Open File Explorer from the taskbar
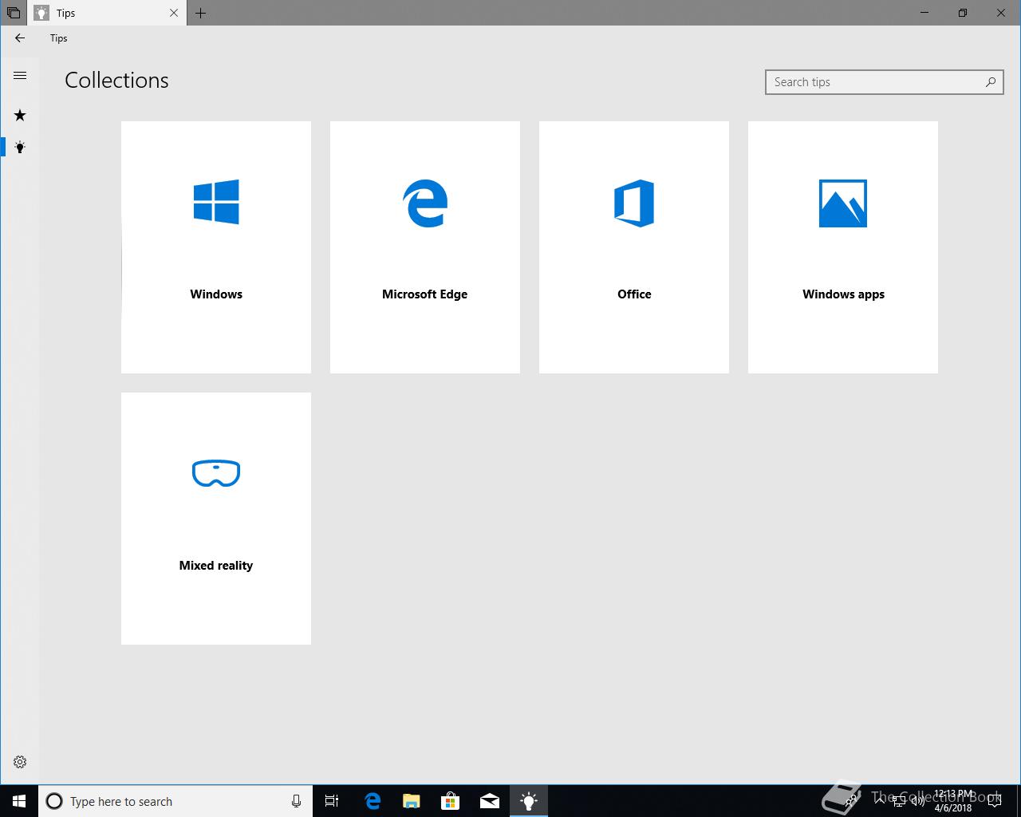Screen dimensions: 1021x817 (412, 801)
